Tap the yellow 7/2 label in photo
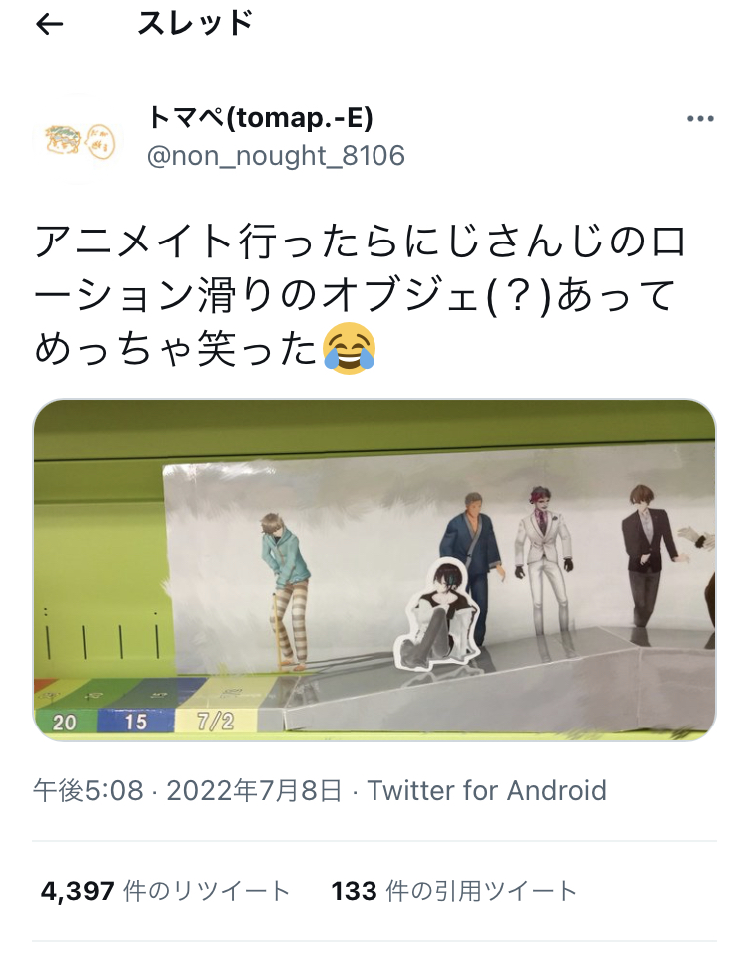 [x=215, y=721]
